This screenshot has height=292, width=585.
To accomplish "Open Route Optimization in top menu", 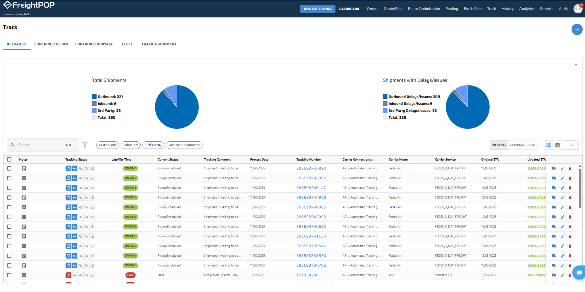I will point(424,9).
